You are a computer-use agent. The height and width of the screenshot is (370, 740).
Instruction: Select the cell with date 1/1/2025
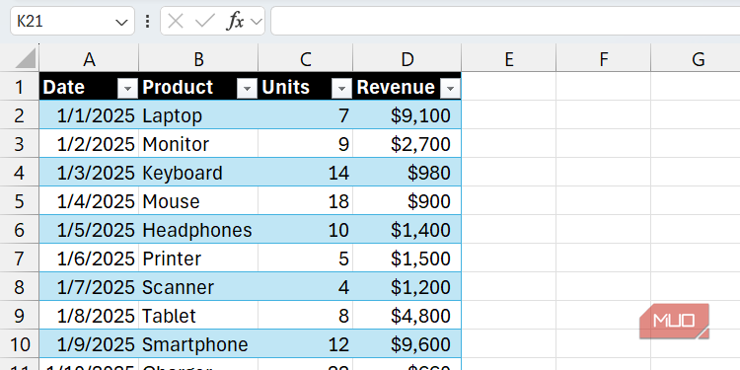click(89, 115)
